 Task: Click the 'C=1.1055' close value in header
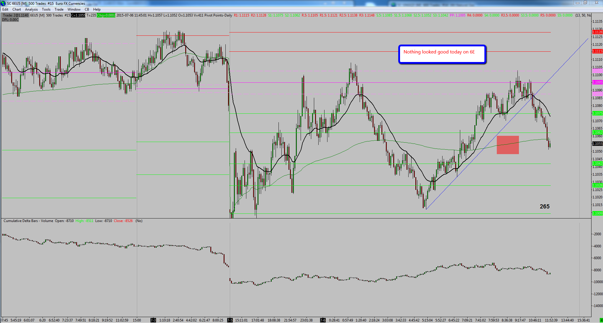click(78, 15)
